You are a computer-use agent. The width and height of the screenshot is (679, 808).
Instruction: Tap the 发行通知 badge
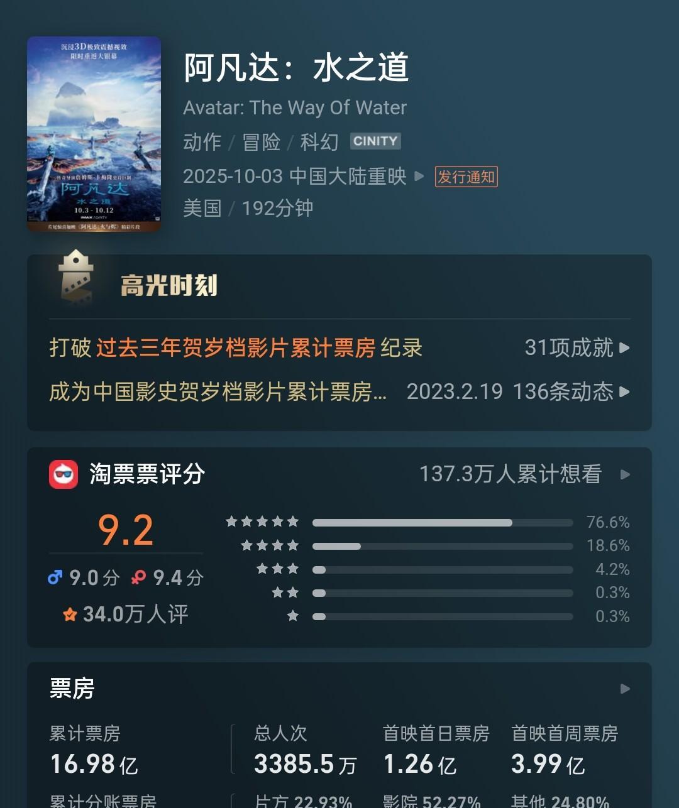pos(466,177)
